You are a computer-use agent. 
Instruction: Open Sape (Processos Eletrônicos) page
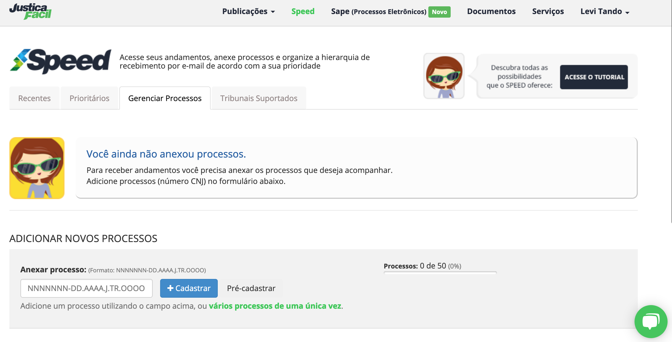coord(378,12)
